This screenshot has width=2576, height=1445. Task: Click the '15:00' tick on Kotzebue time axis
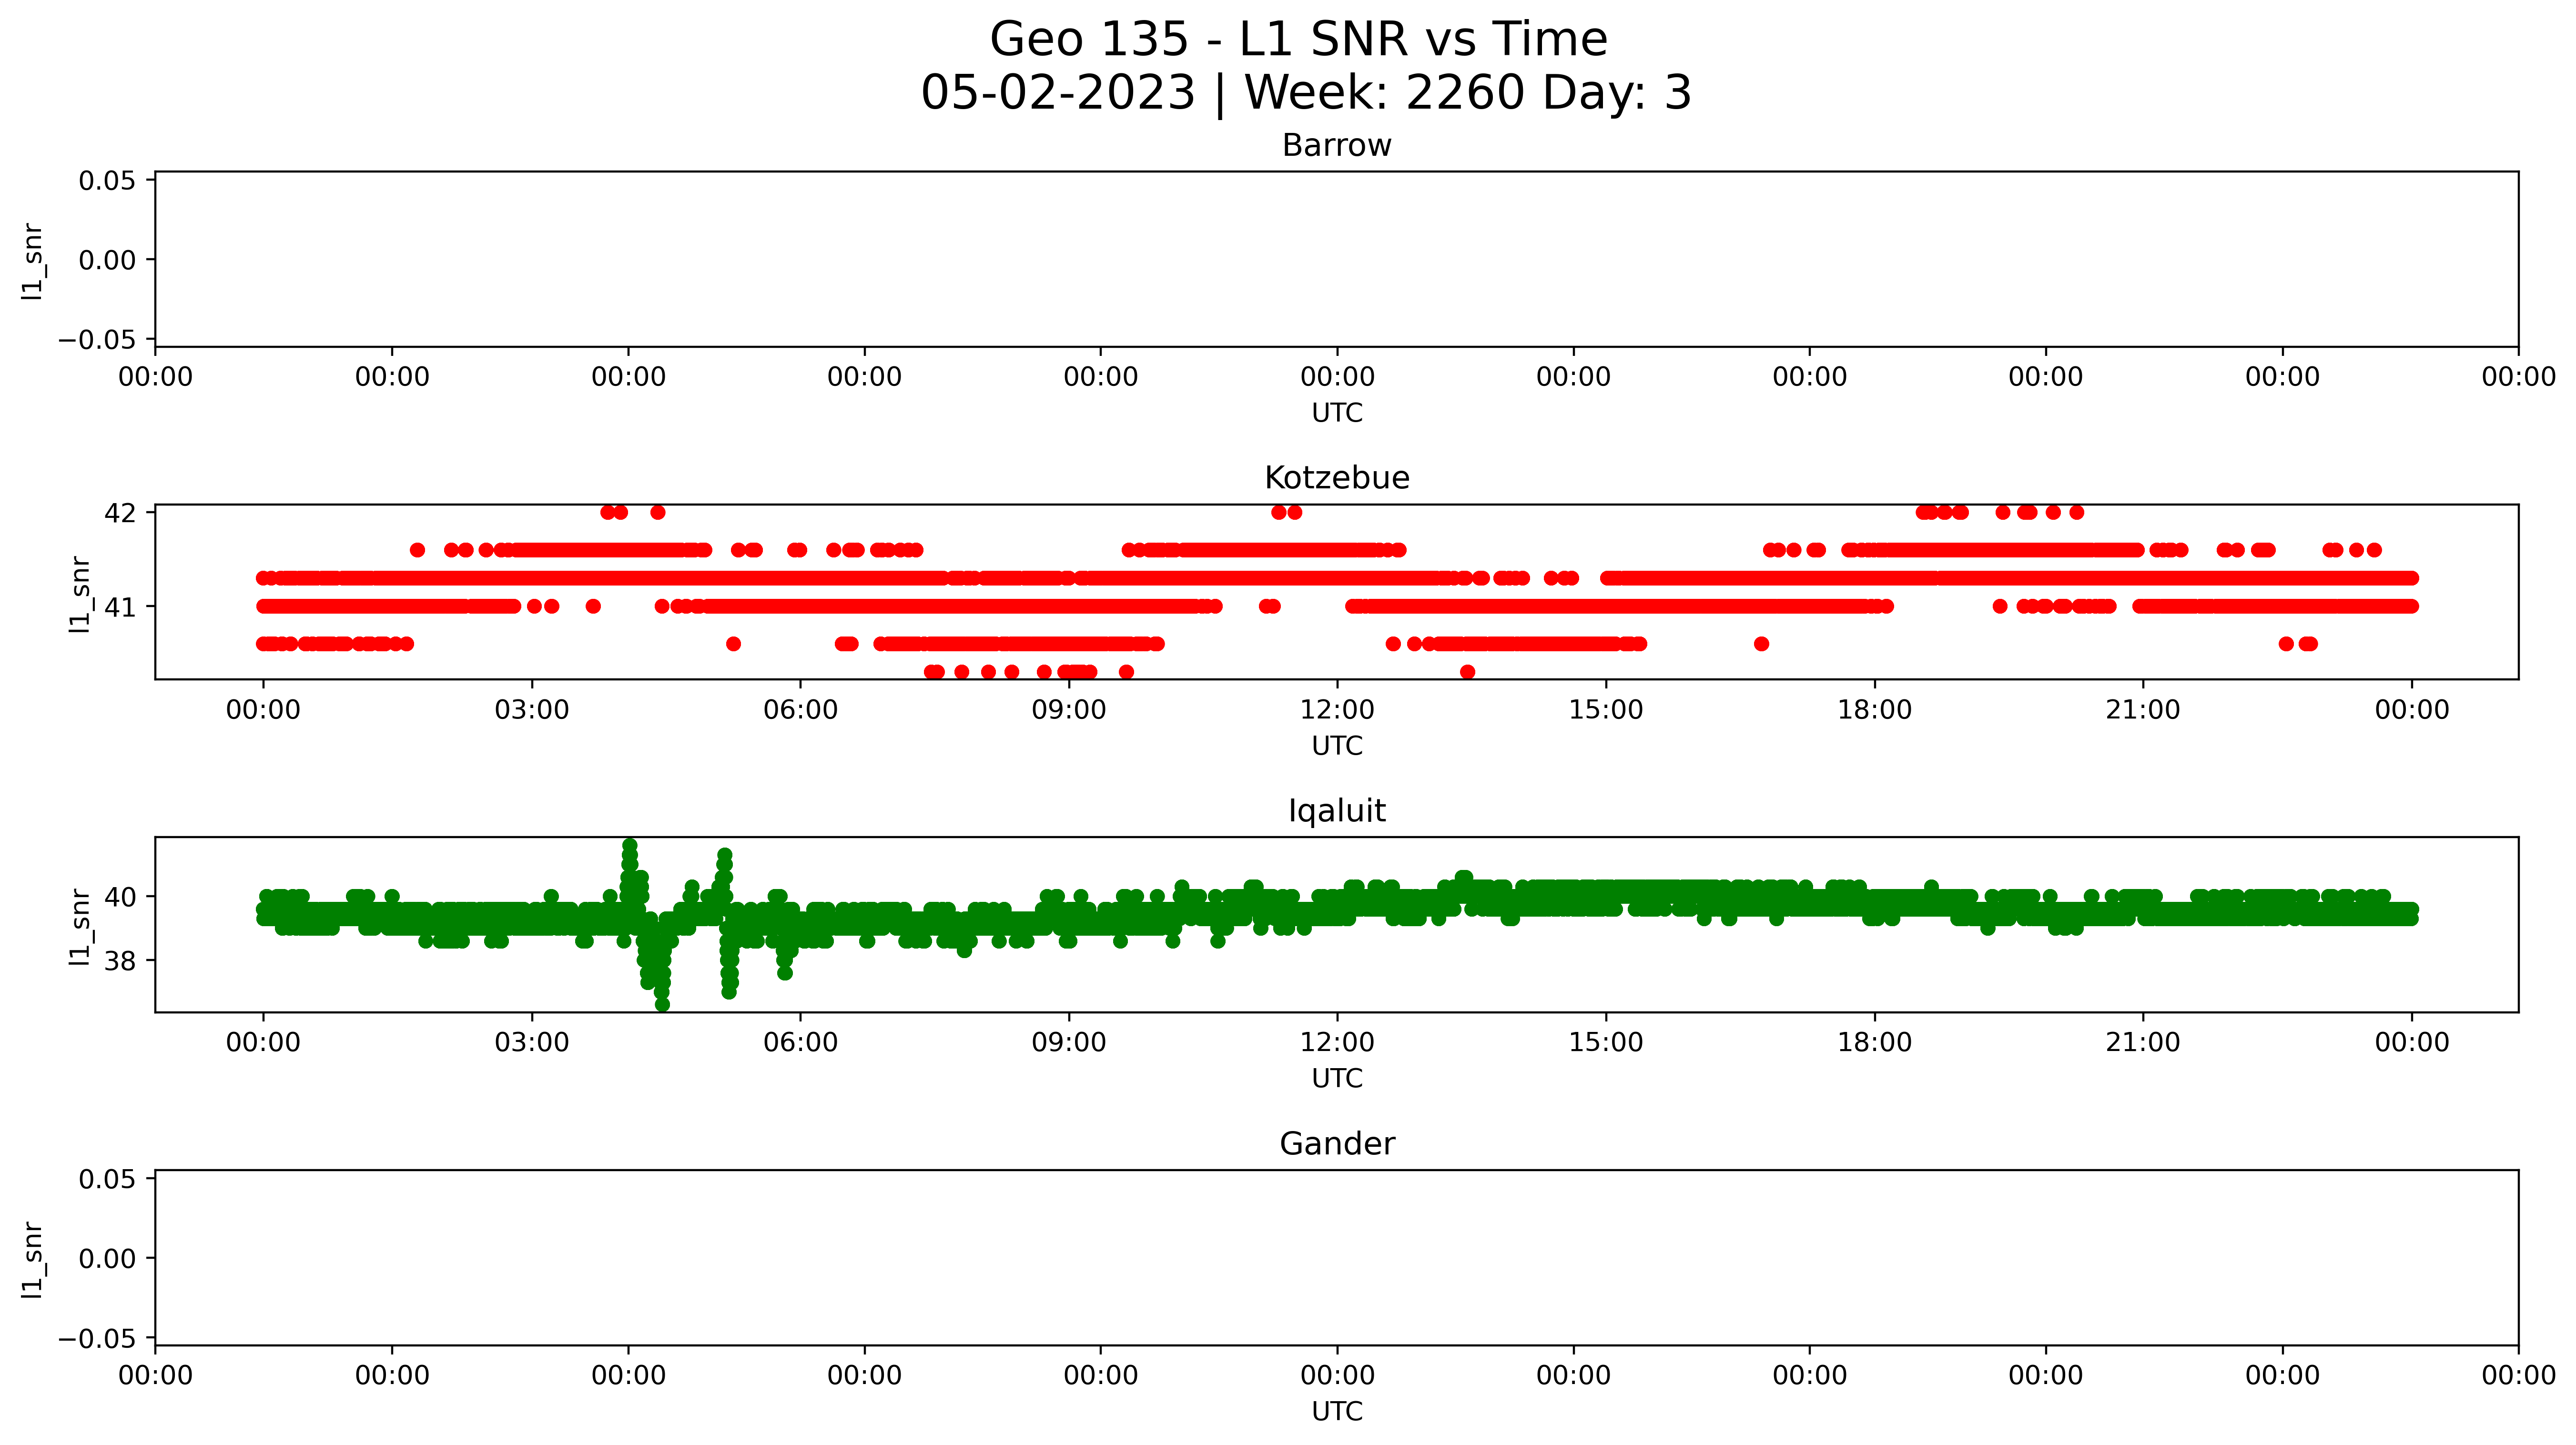click(x=1606, y=711)
